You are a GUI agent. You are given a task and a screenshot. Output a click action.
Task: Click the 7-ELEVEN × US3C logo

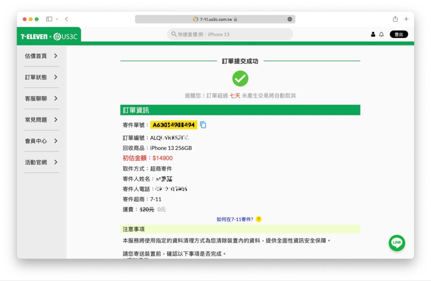49,37
